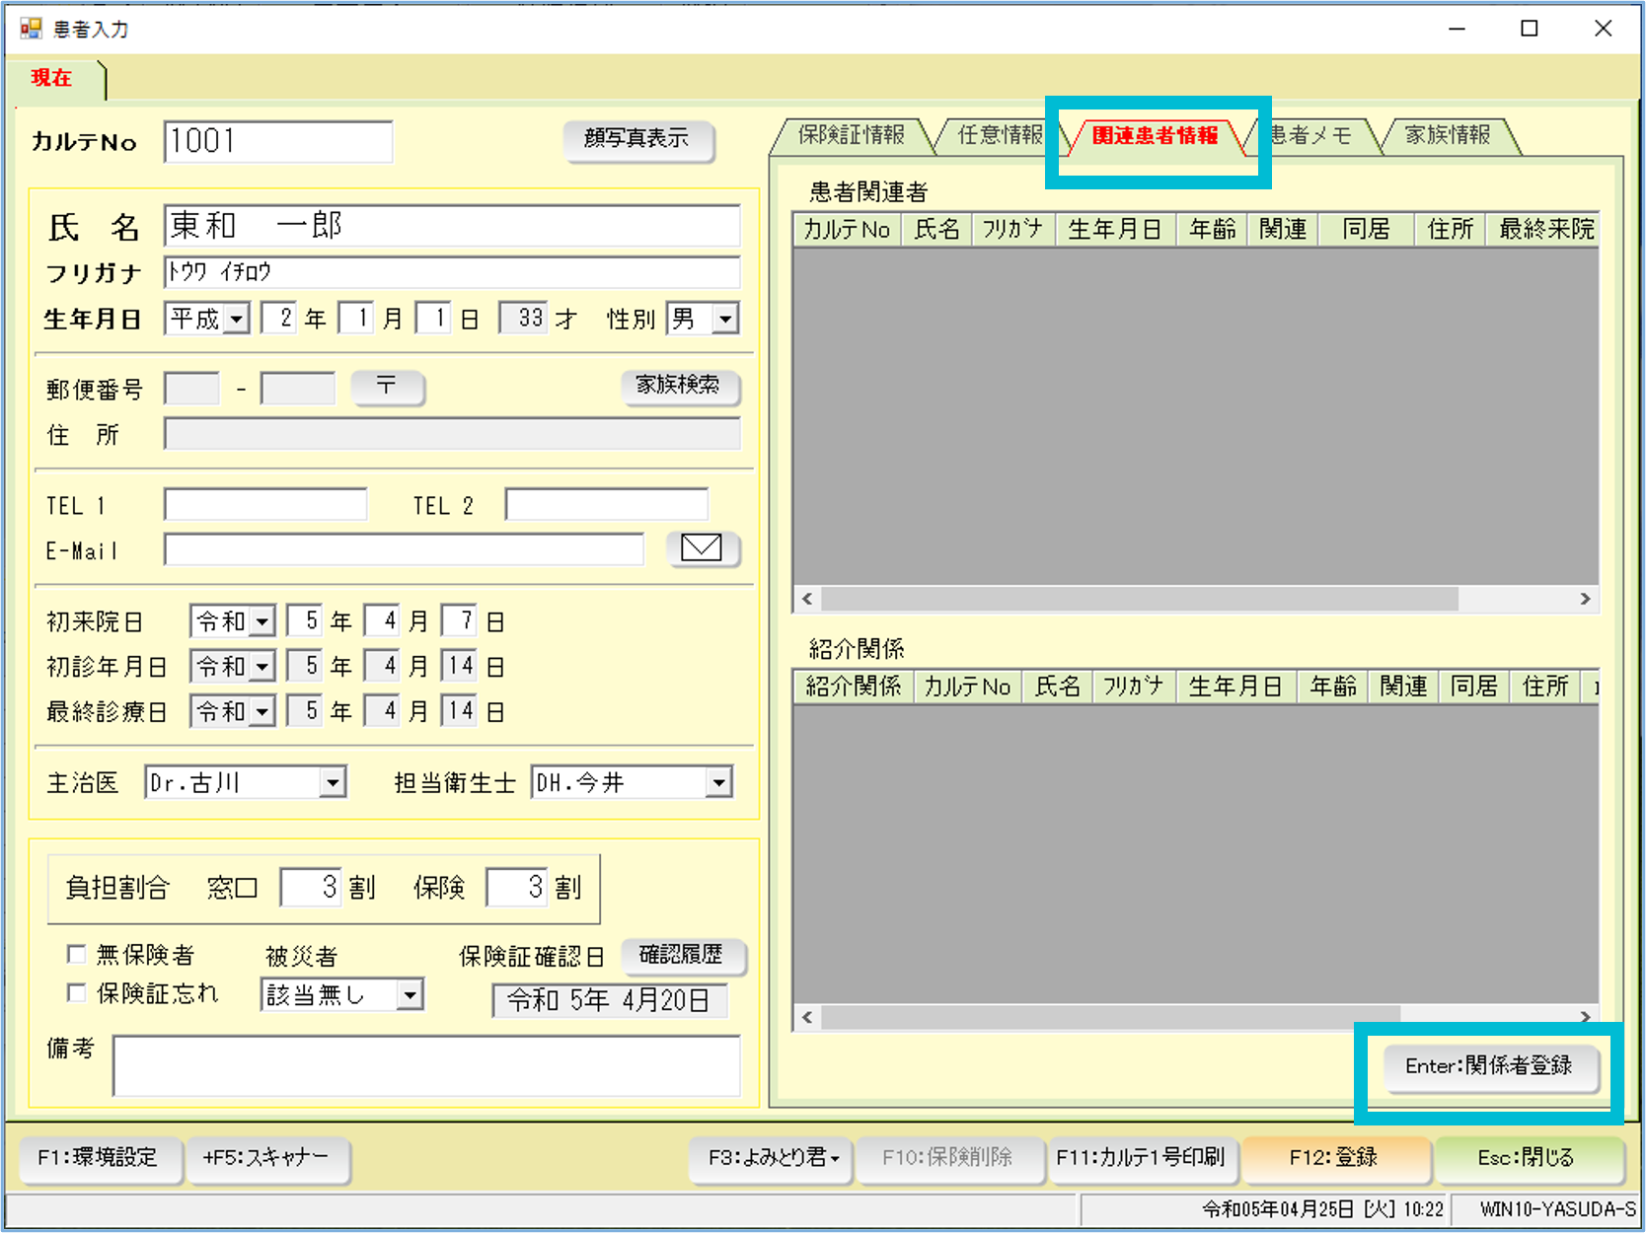Click the 顔写真表示 button
Viewport: 1646px width, 1233px height.
coord(636,139)
